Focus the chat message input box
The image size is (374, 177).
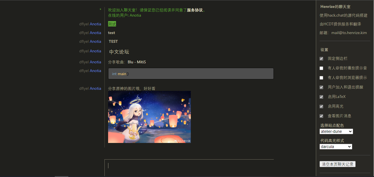point(189,168)
